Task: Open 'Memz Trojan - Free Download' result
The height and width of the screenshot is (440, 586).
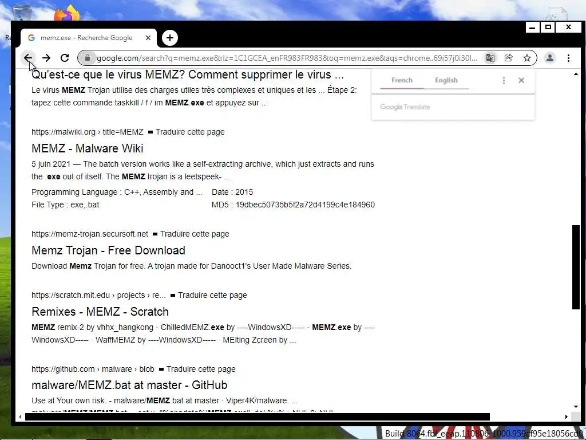Action: tap(108, 250)
